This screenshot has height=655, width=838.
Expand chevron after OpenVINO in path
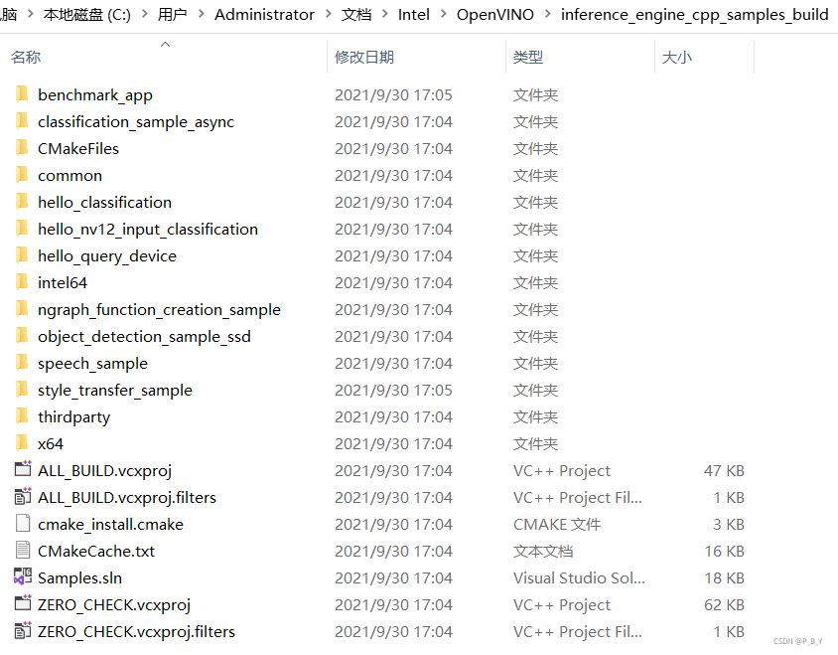[x=547, y=15]
